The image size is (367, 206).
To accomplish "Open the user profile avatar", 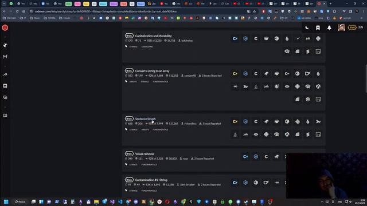I will pyautogui.click(x=341, y=27).
